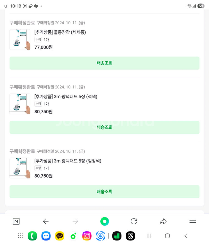Open the app drawer grid icon
This screenshot has width=209, height=243.
[x=20, y=236]
